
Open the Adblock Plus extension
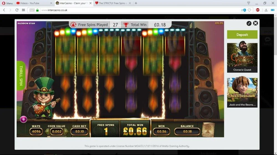coord(258,10)
